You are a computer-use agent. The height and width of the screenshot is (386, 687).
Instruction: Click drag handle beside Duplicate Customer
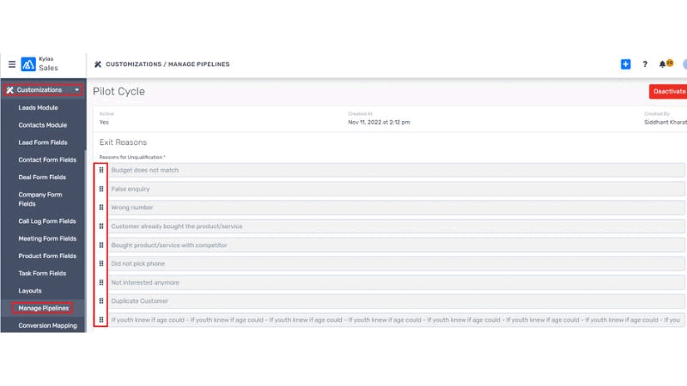point(100,301)
